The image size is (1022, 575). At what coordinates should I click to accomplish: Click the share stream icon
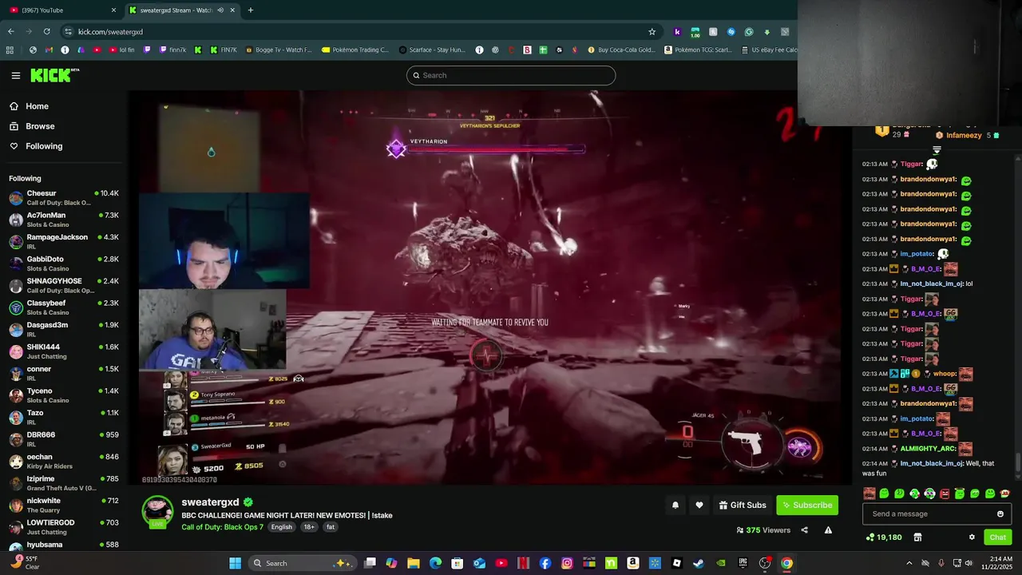click(804, 530)
